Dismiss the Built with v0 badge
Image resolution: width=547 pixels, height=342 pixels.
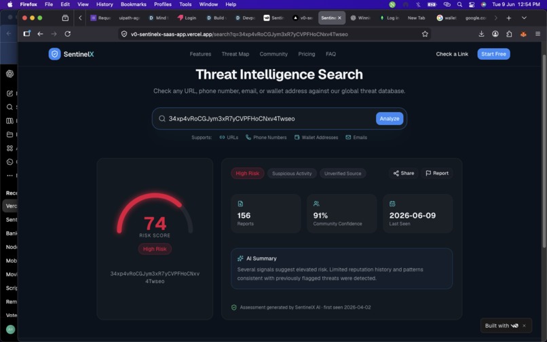[x=524, y=326]
